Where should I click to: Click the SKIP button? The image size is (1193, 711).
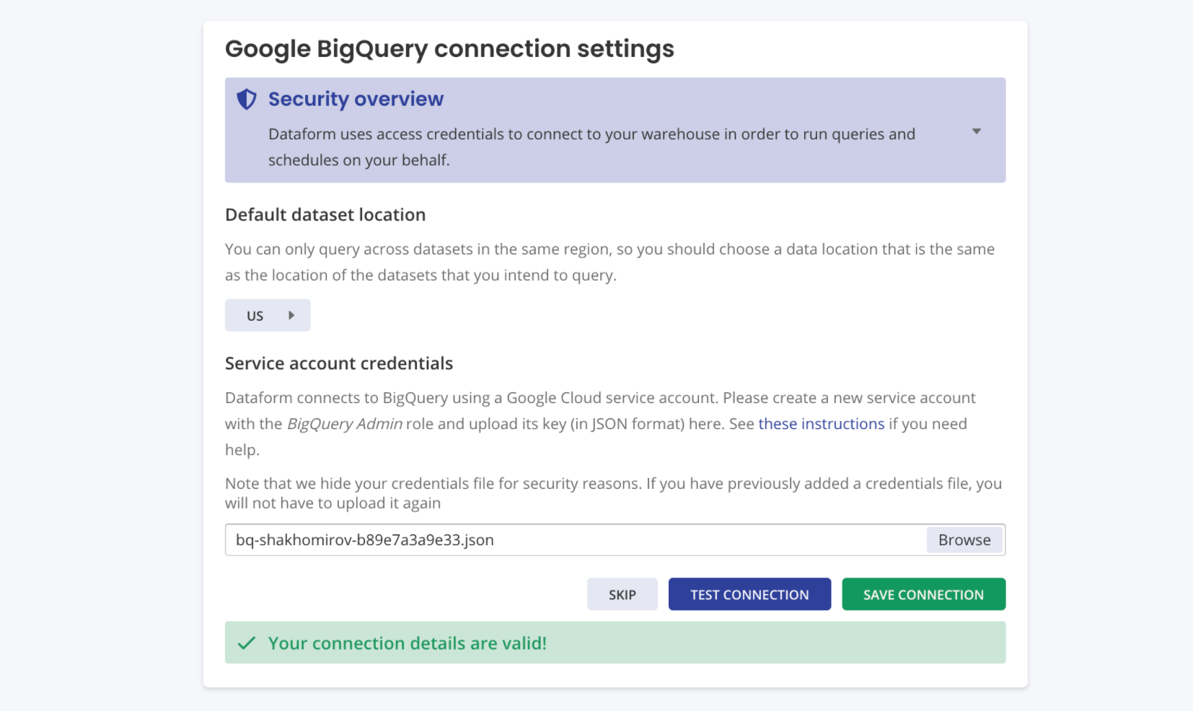tap(622, 595)
